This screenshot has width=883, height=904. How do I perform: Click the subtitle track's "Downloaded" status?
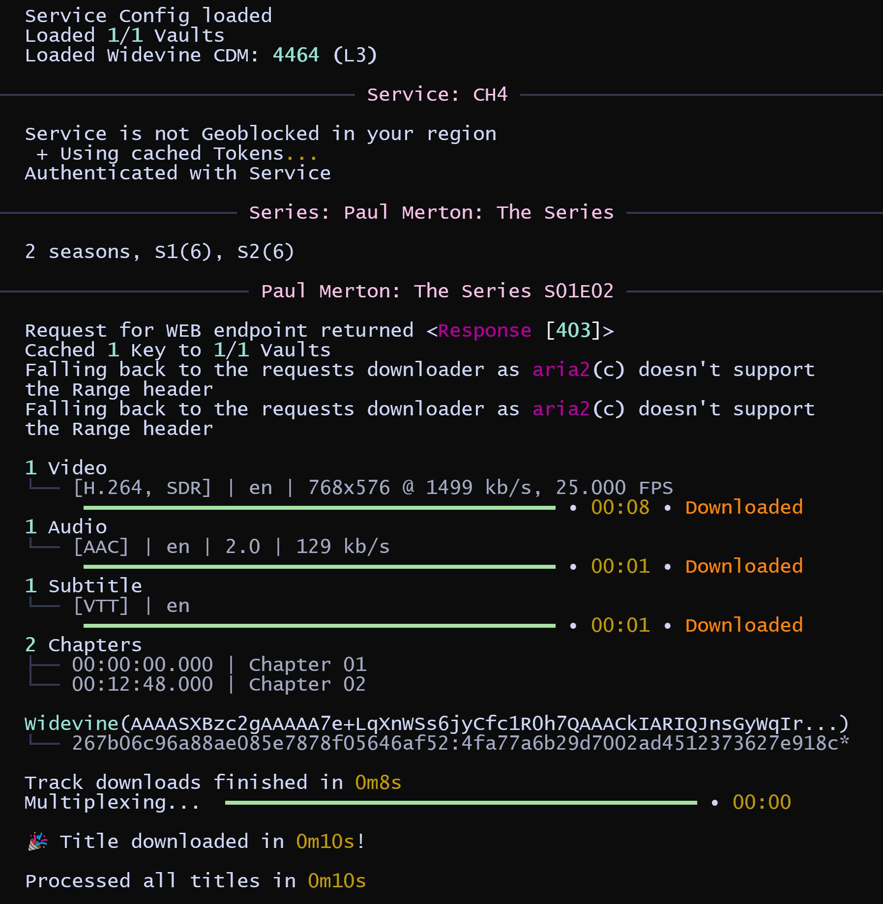[744, 625]
